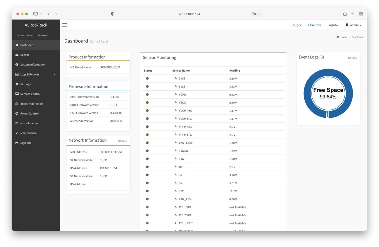Toggle the hamburger sidebar menu icon
This screenshot has height=247, width=379.
(x=65, y=25)
